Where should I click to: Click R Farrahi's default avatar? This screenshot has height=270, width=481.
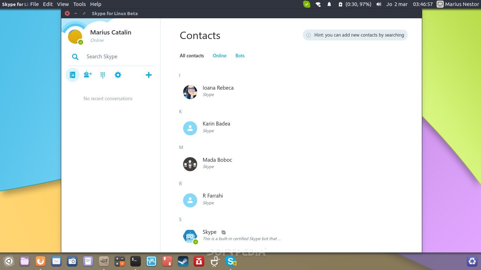click(190, 200)
